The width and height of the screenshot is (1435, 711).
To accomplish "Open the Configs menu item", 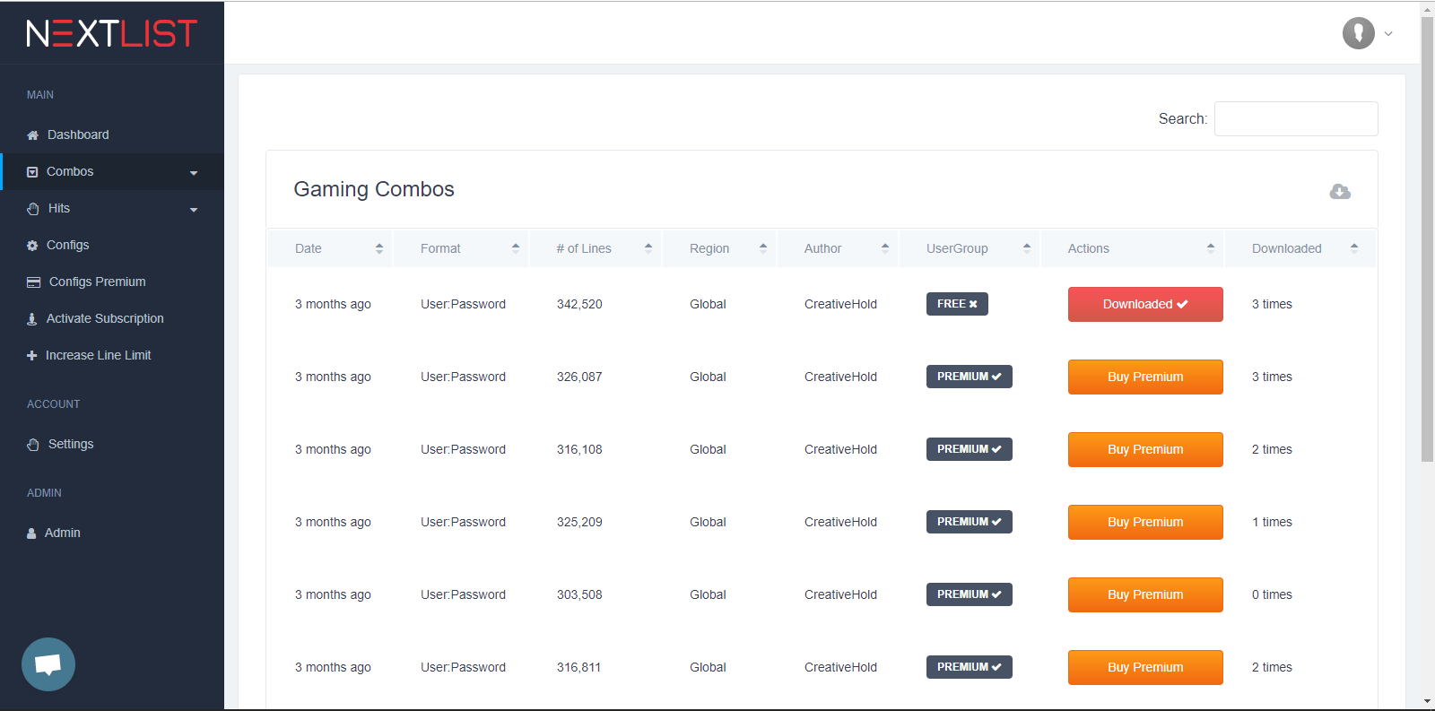I will coord(112,245).
